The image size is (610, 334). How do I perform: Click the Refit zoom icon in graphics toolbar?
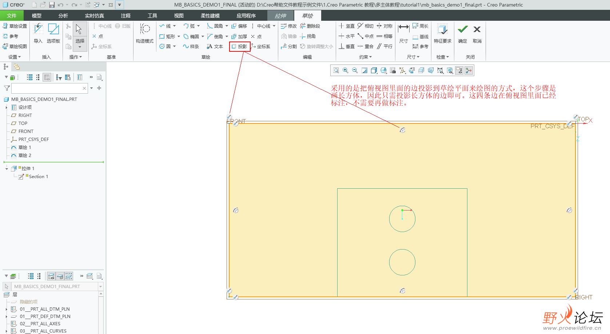(x=336, y=70)
